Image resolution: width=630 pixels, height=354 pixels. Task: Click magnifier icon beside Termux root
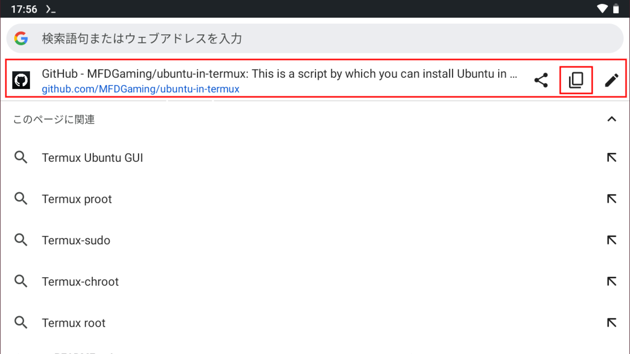tap(21, 323)
